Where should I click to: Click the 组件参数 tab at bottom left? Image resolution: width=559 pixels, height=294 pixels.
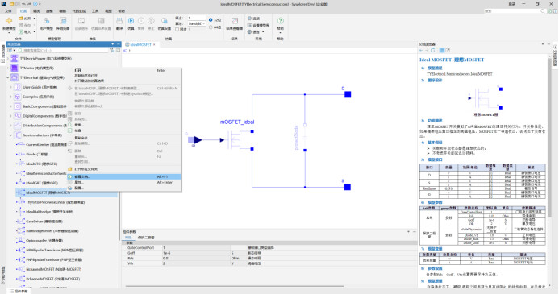(x=19, y=291)
